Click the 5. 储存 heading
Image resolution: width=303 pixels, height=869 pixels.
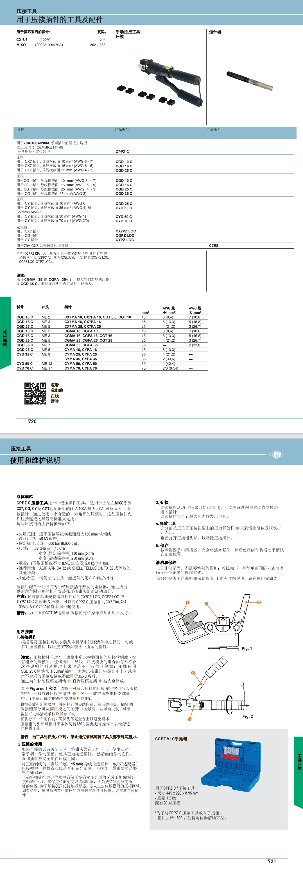(162, 545)
